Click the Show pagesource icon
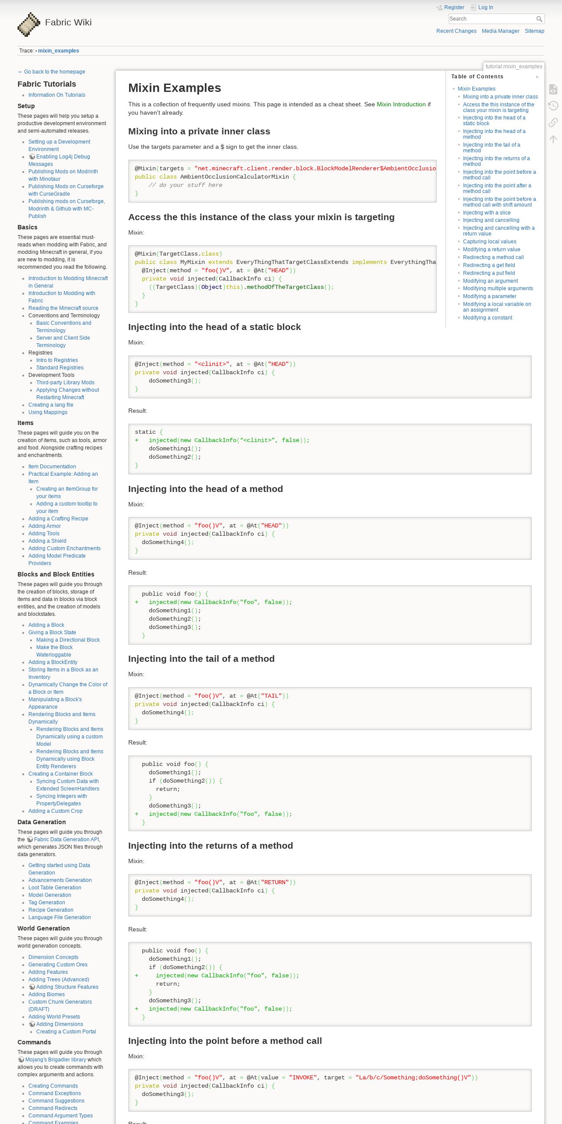 553,89
